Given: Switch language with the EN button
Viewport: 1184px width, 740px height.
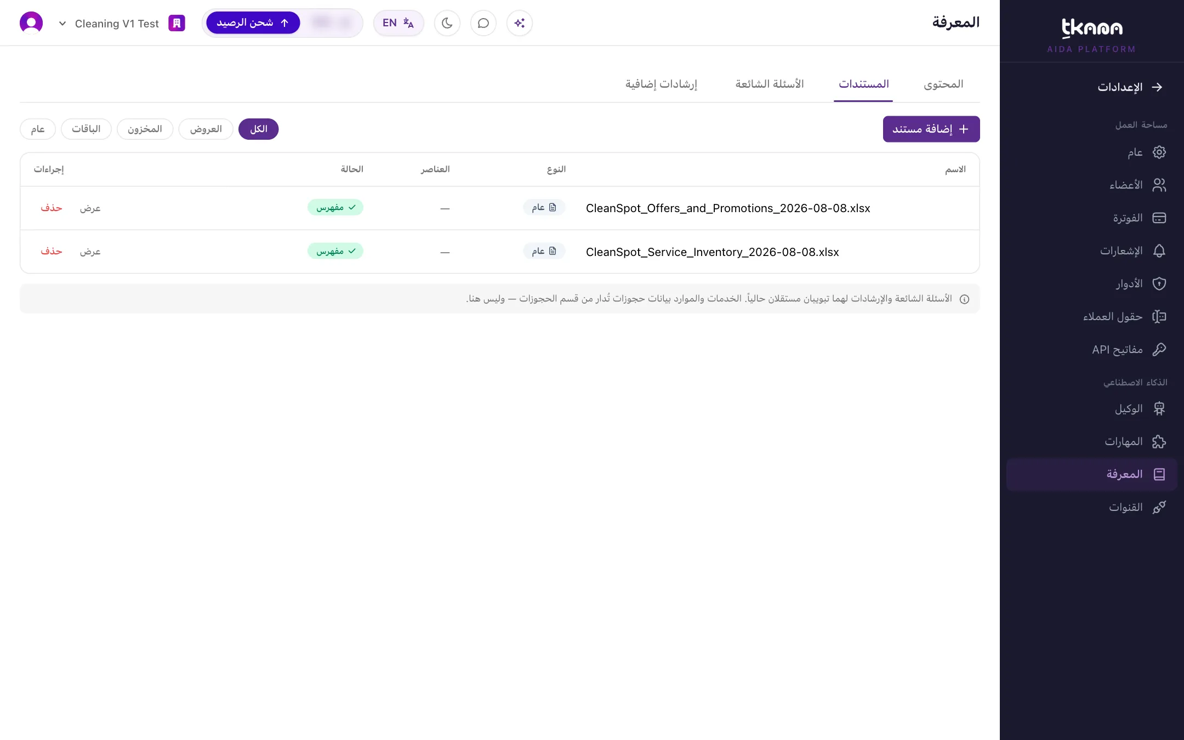Looking at the screenshot, I should click(399, 23).
